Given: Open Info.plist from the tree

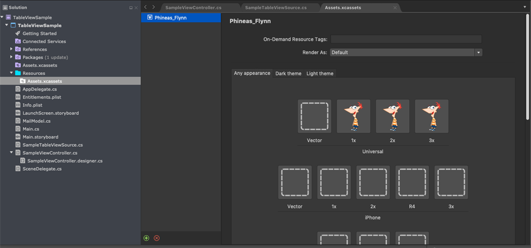Looking at the screenshot, I should click(x=33, y=105).
